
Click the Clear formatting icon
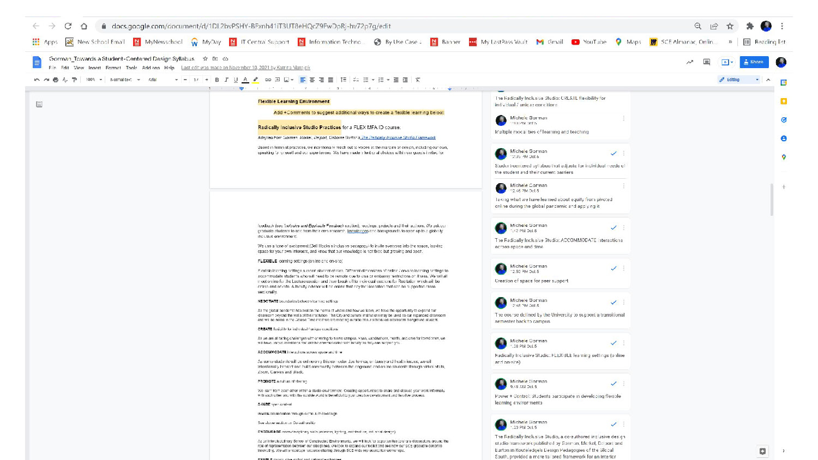[418, 80]
